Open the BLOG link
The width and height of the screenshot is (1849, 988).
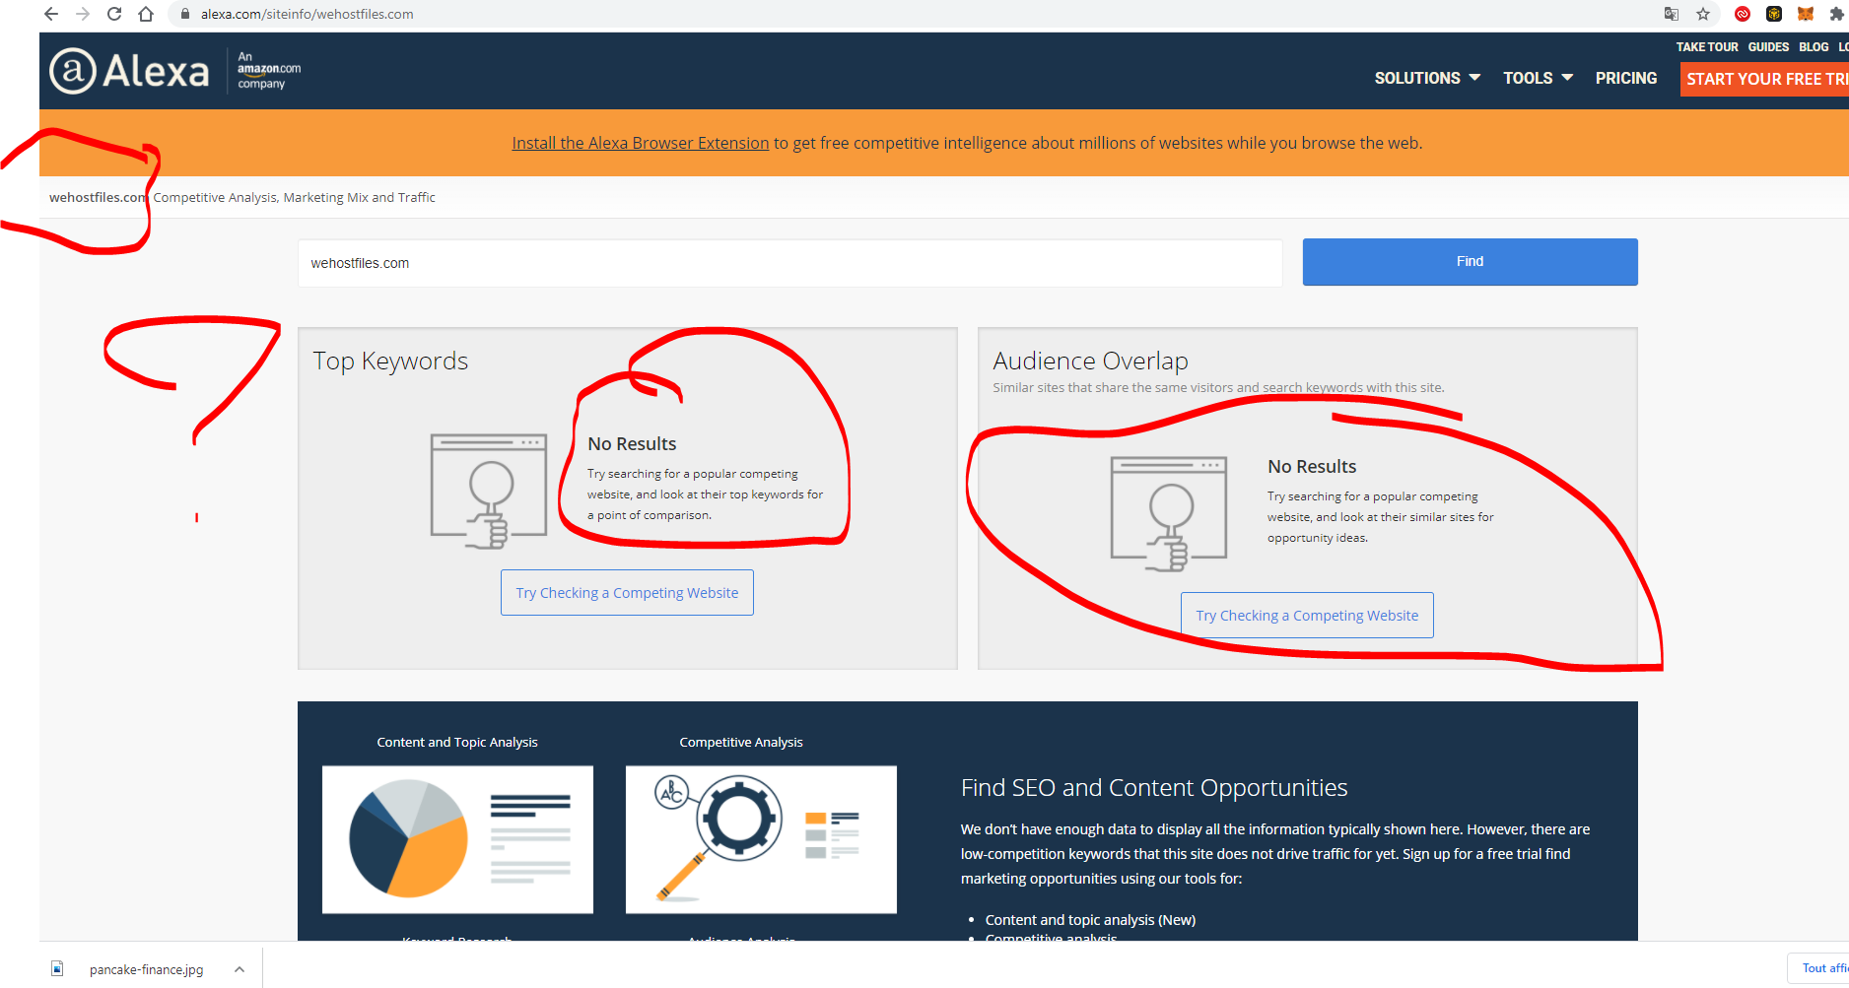click(1814, 47)
